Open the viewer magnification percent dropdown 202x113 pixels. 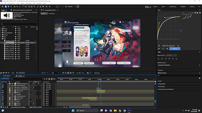pos(45,73)
